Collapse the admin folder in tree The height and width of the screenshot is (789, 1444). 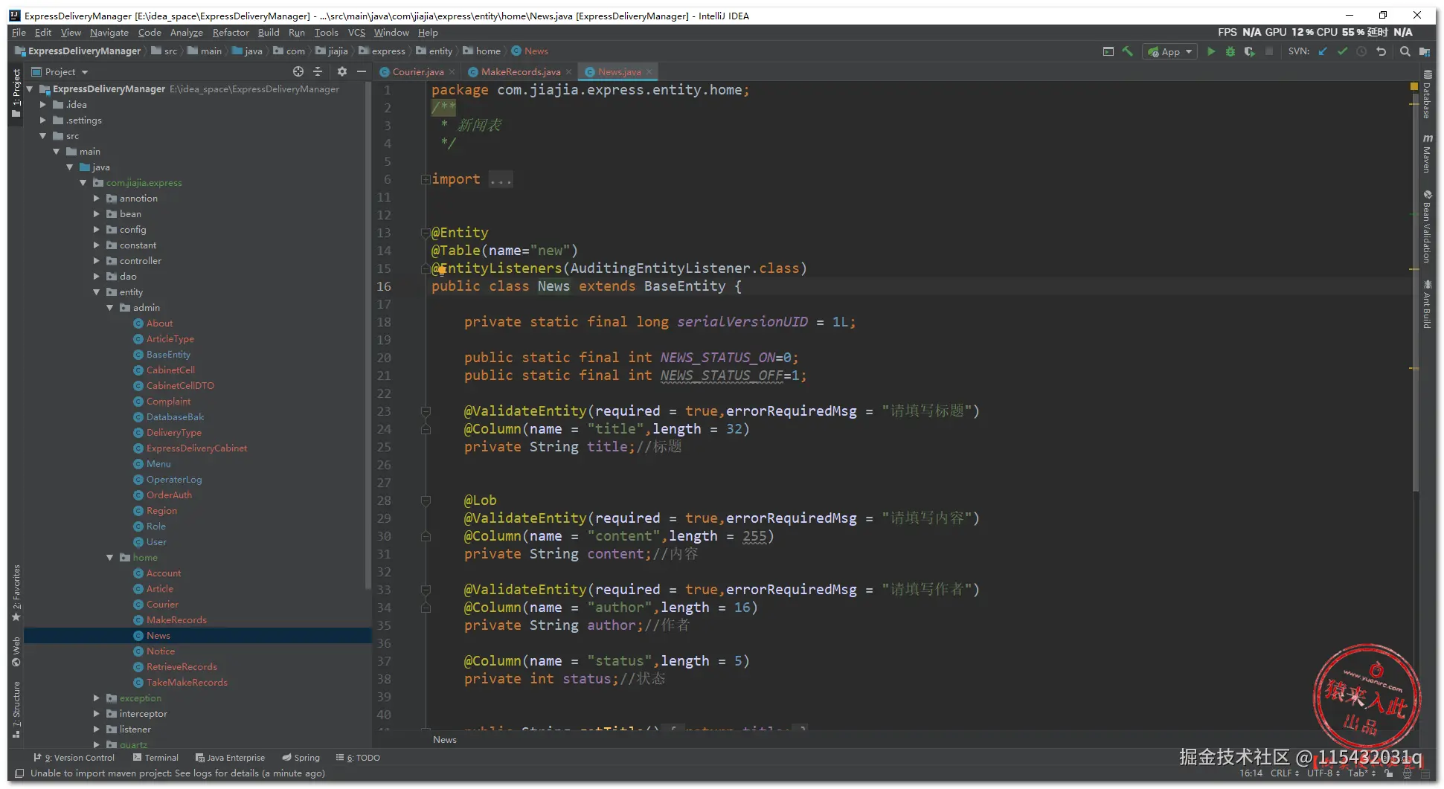pos(110,308)
